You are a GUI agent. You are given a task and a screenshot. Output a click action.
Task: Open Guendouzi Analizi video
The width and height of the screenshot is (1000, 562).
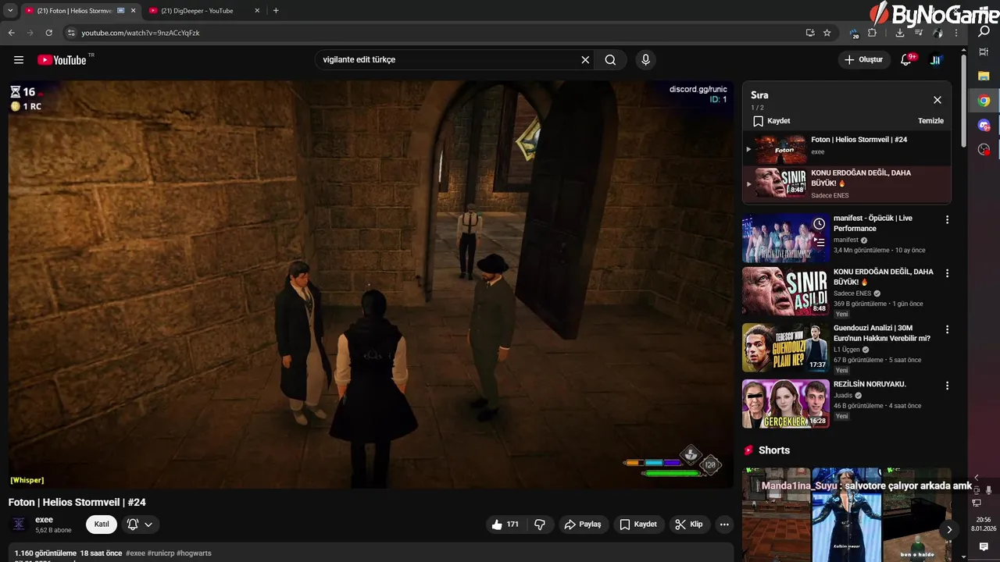[881, 333]
